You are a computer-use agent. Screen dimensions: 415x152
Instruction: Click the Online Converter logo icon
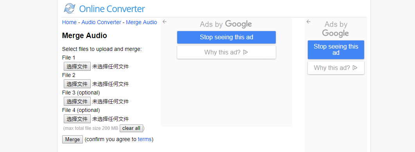[x=70, y=9]
